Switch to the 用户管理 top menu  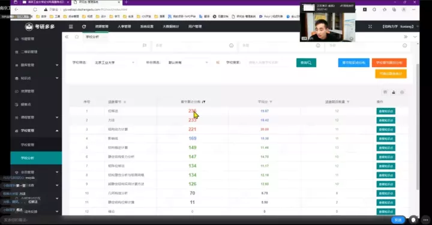coord(195,26)
